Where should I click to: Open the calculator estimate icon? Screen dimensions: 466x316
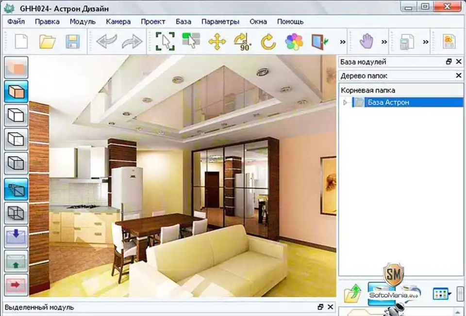point(407,42)
